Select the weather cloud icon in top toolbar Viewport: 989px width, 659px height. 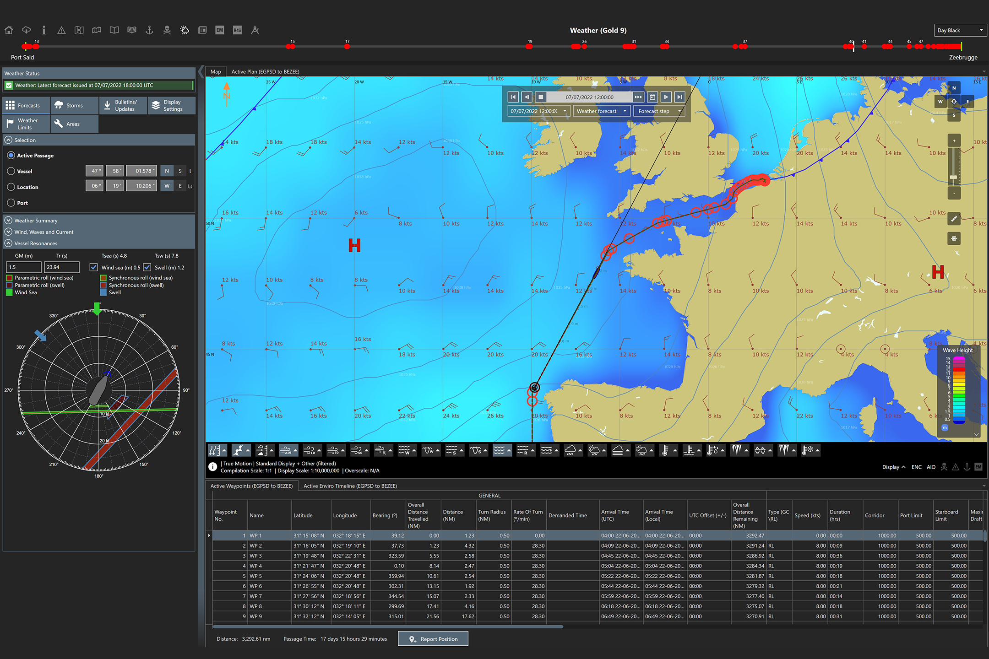tap(185, 30)
